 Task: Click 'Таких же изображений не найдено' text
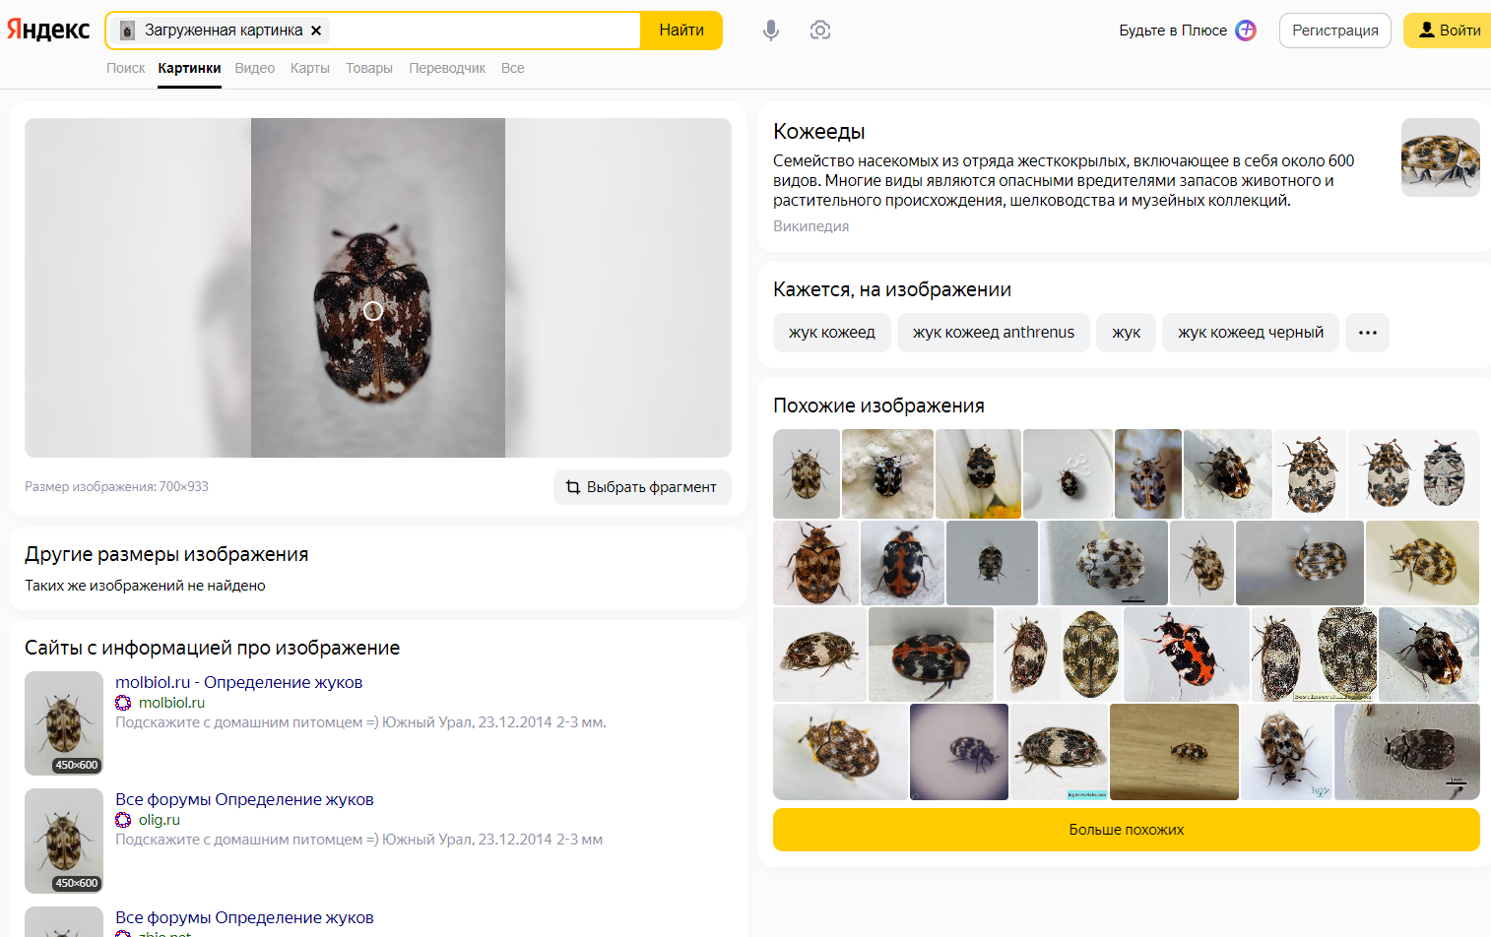[x=145, y=586]
